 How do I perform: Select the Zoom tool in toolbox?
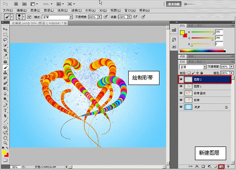[5, 143]
